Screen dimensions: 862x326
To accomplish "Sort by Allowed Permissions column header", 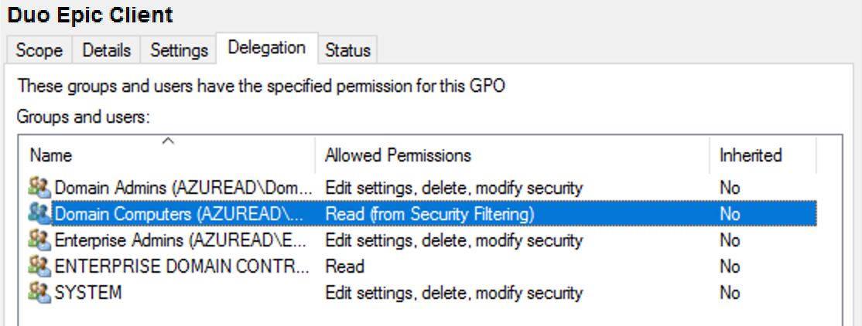I will (x=398, y=155).
